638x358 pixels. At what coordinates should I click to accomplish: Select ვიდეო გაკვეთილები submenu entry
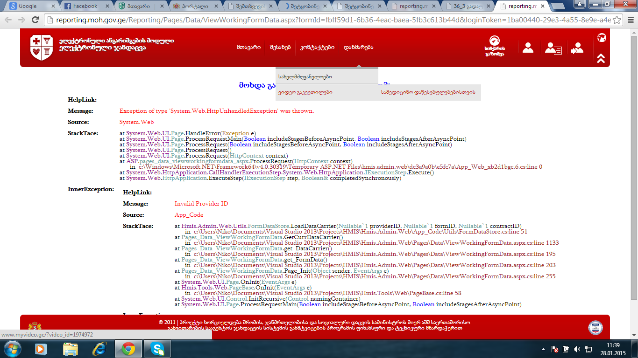tap(305, 92)
